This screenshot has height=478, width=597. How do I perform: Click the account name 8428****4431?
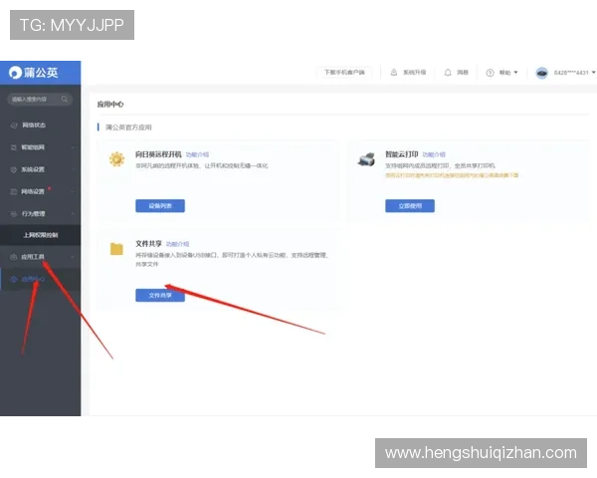coord(571,73)
